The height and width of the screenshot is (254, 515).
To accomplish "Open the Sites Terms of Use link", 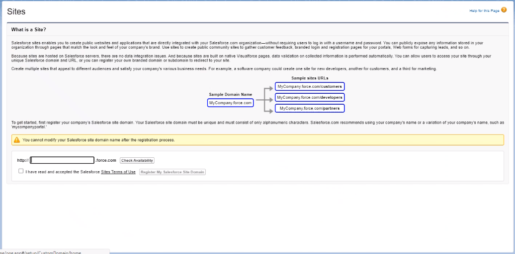I will pyautogui.click(x=118, y=172).
